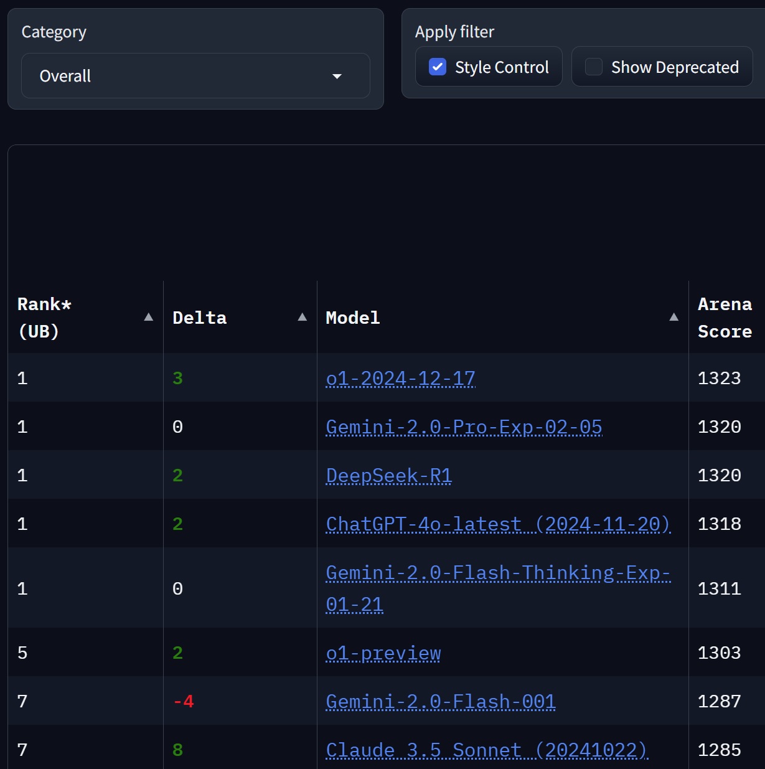
Task: Open Claude 3.5 Sonnet (20241022) link
Action: [487, 750]
